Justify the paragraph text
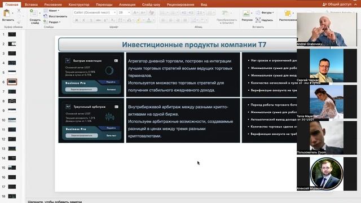This screenshot has height=203, width=361. pos(185,20)
